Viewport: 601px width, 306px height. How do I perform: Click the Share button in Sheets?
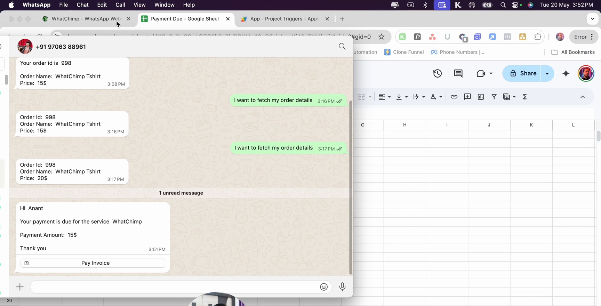pyautogui.click(x=522, y=73)
